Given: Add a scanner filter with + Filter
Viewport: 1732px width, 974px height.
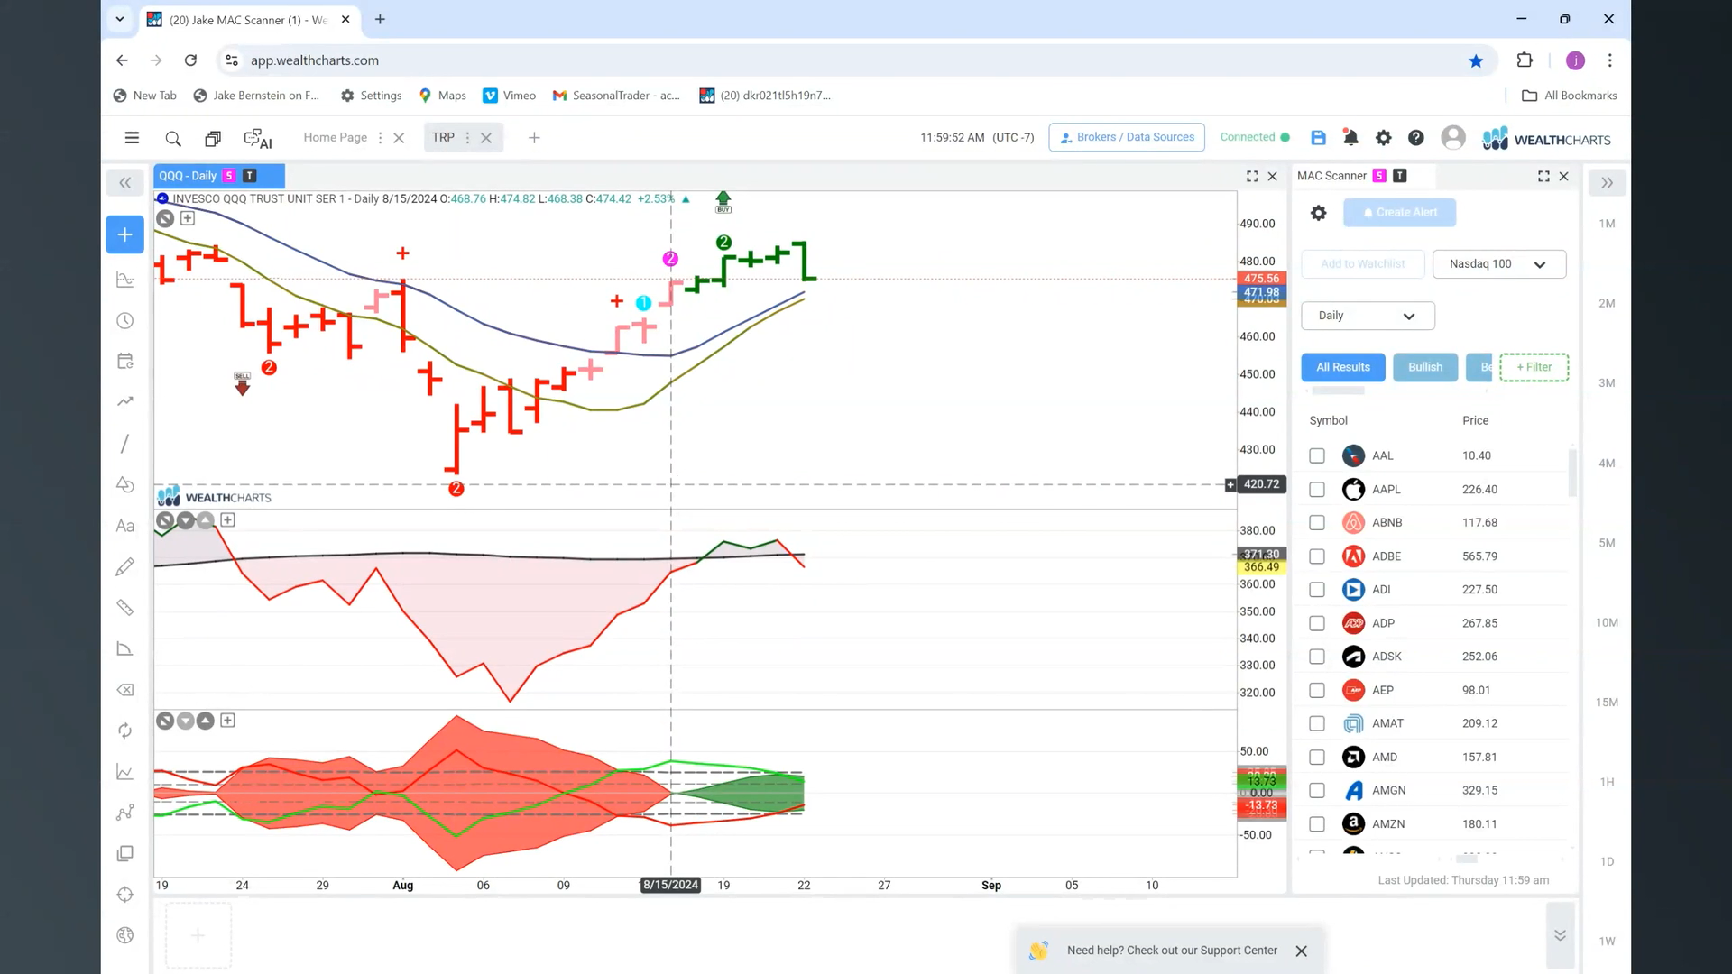Looking at the screenshot, I should tap(1534, 367).
